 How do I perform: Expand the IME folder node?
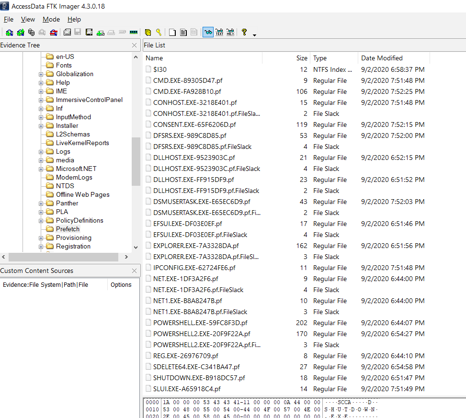point(41,91)
